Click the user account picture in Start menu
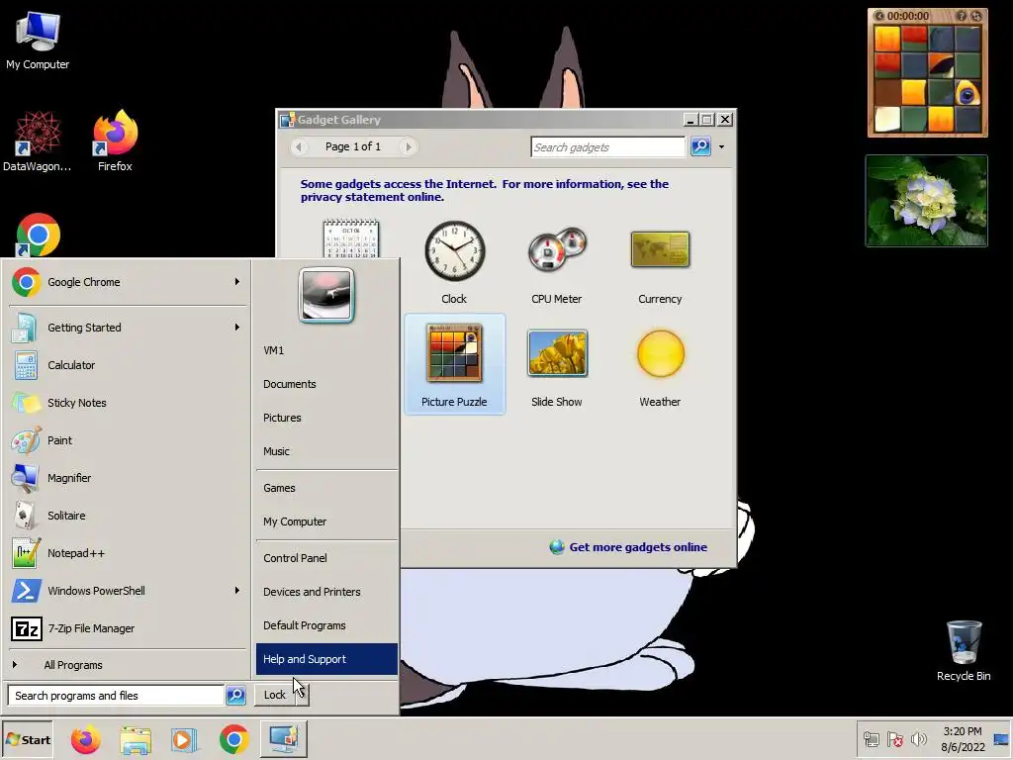 point(326,295)
